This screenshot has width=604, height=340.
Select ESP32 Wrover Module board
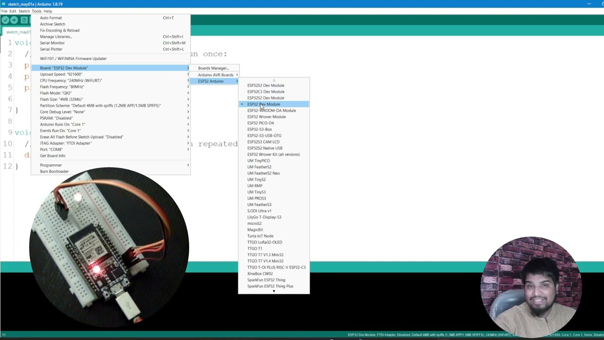(274, 117)
